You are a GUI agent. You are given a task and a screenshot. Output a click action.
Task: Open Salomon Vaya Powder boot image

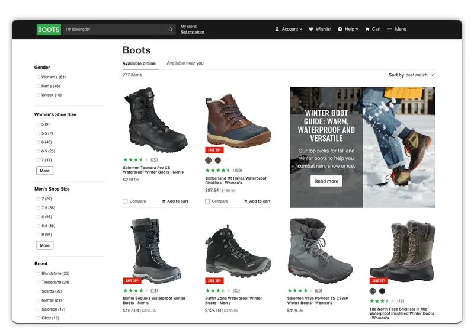tap(320, 251)
